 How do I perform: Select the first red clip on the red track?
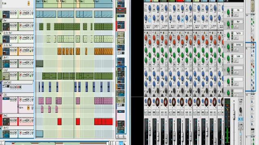tap(59, 122)
